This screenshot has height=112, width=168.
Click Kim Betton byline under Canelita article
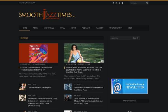pos(25,64)
